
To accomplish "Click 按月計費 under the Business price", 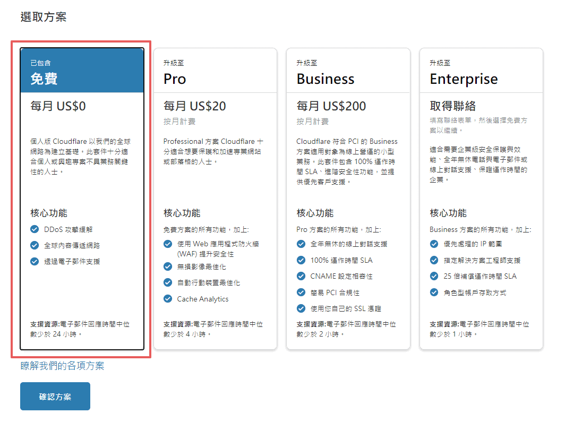I will coord(312,122).
